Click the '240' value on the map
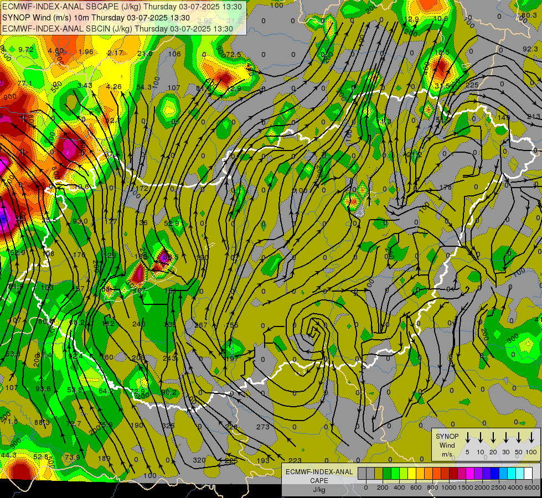This screenshot has width=542, height=498. [138, 324]
